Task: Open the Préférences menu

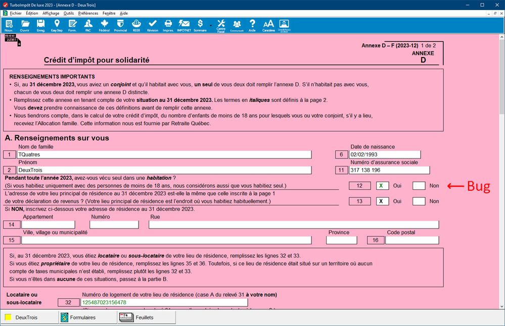Action: tap(88, 13)
